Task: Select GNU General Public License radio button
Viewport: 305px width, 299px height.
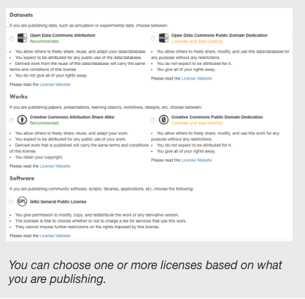Action: tap(12, 202)
